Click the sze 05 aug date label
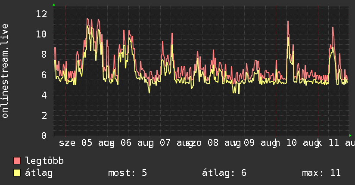 87,143
